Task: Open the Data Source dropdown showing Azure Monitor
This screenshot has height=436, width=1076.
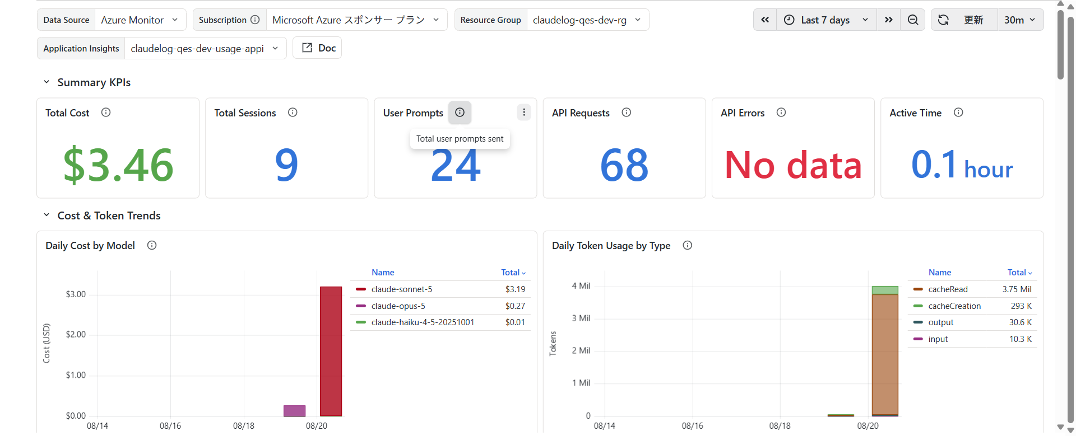Action: click(x=140, y=20)
